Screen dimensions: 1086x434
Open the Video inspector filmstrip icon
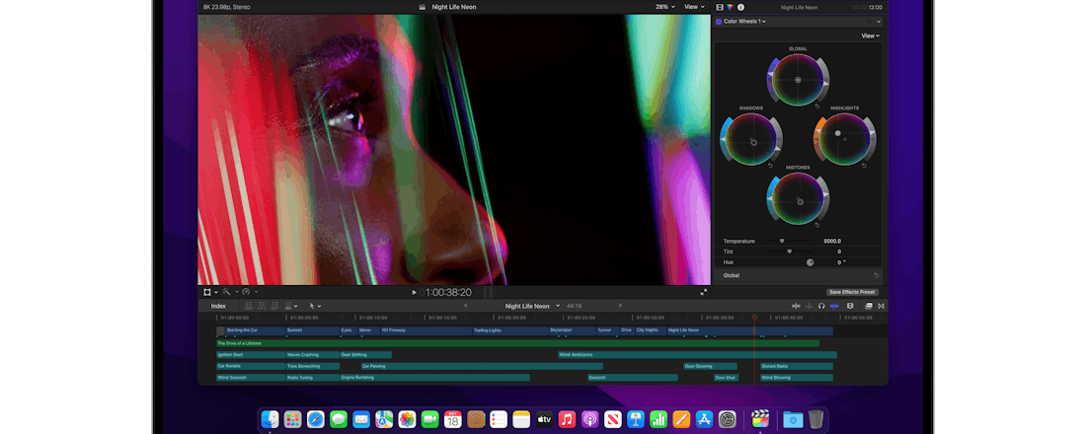(x=720, y=7)
